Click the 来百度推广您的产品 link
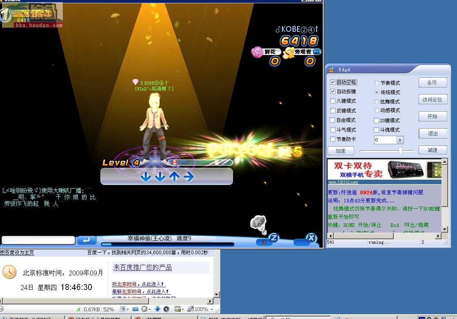457x319 pixels. point(142,267)
